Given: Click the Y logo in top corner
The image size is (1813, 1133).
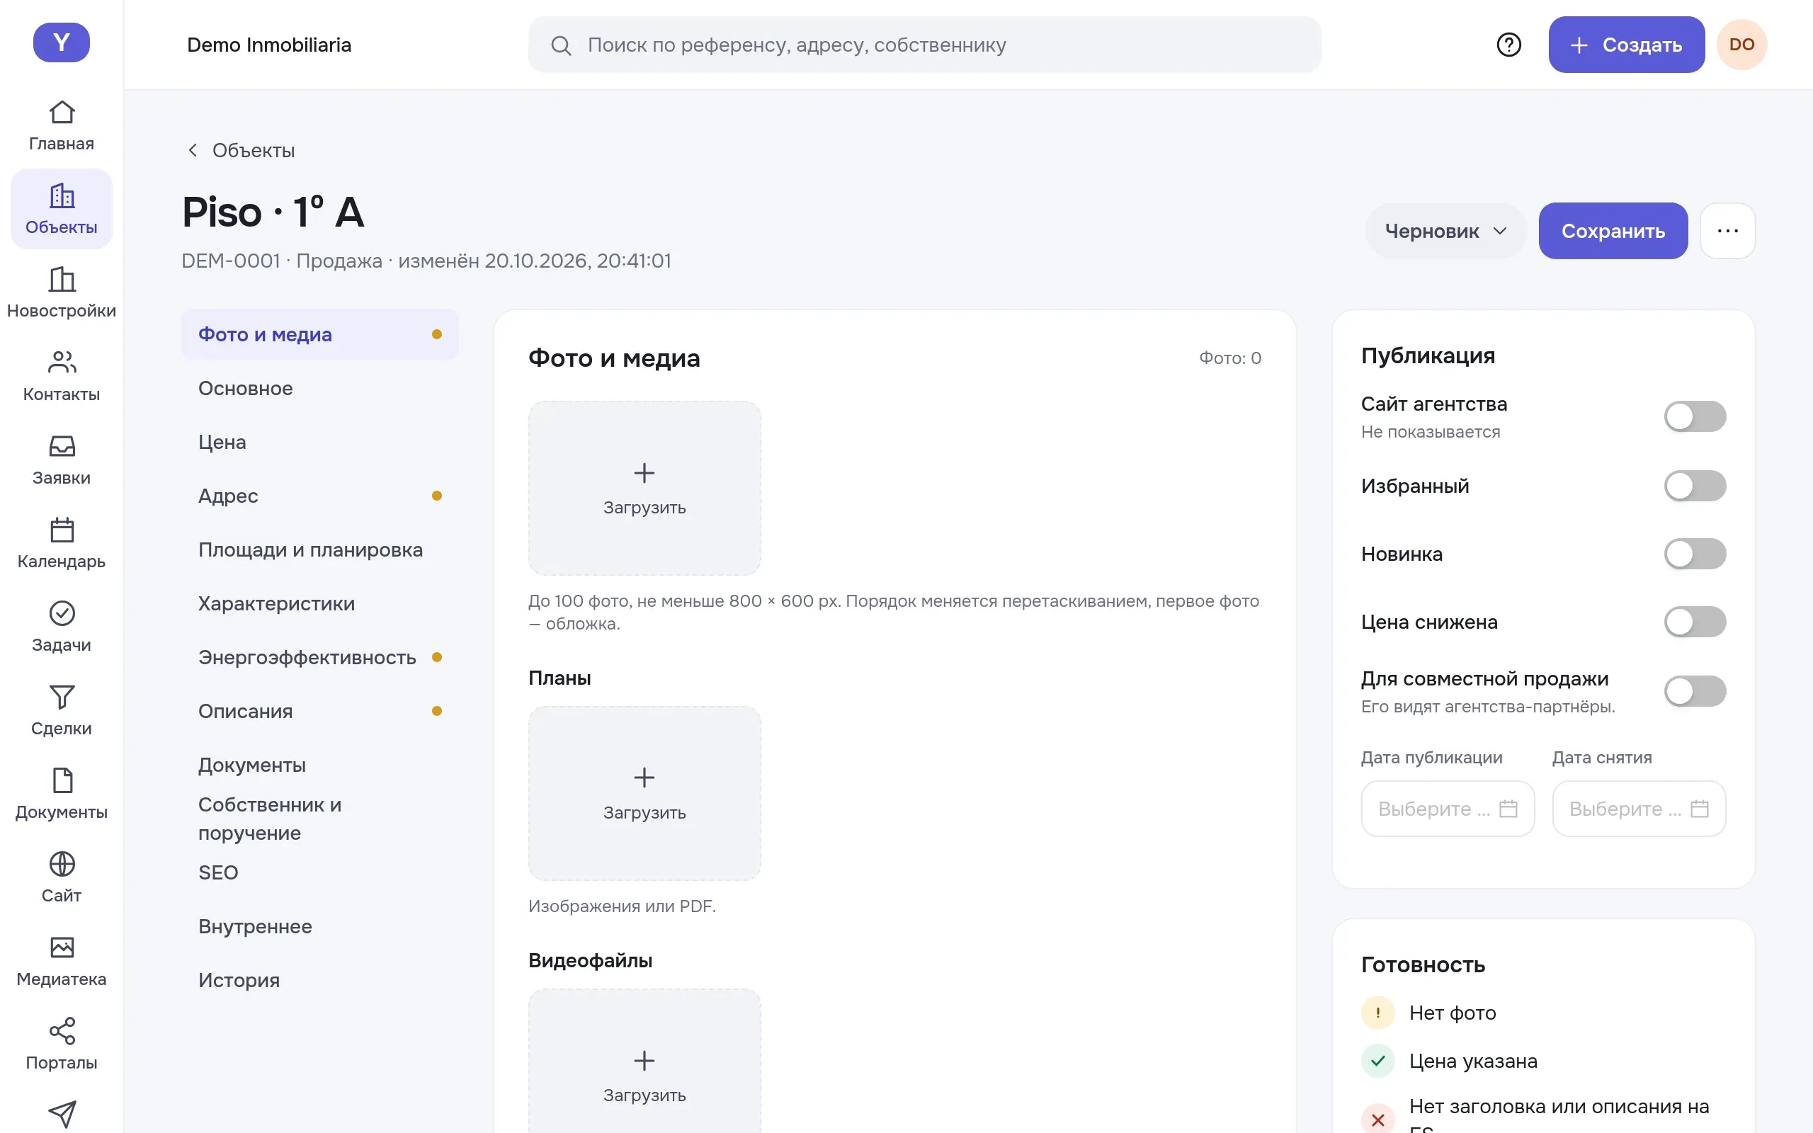Looking at the screenshot, I should tap(62, 42).
